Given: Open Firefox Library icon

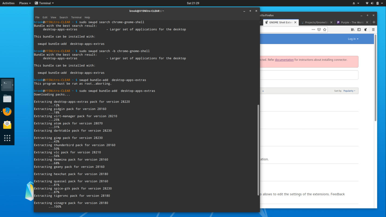Looking at the screenshot, I should (x=353, y=29).
